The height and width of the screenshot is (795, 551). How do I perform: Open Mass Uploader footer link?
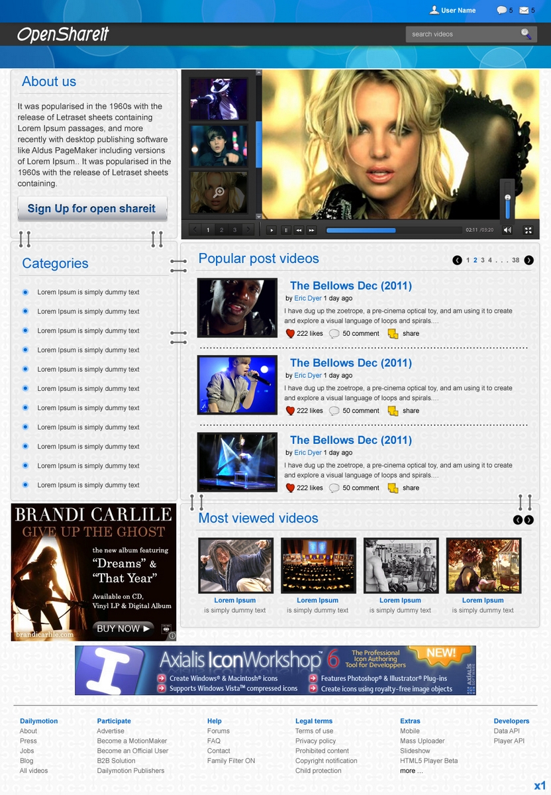point(423,741)
